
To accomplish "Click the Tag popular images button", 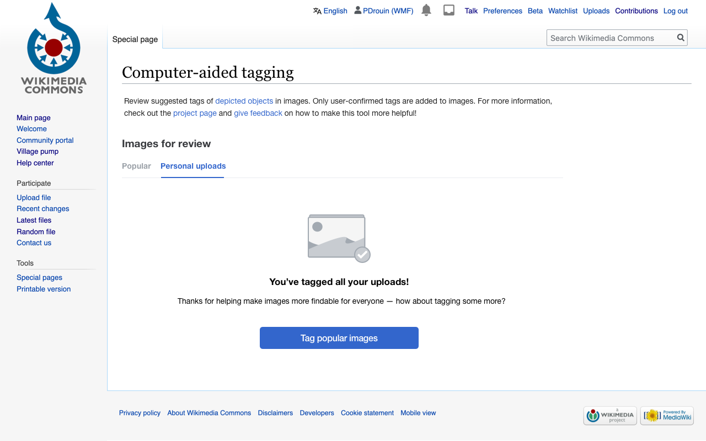I will (339, 338).
